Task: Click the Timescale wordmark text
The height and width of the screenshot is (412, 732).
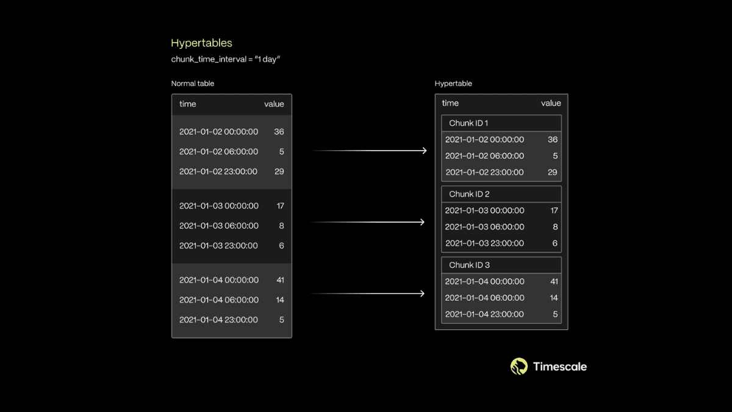Action: pyautogui.click(x=560, y=366)
